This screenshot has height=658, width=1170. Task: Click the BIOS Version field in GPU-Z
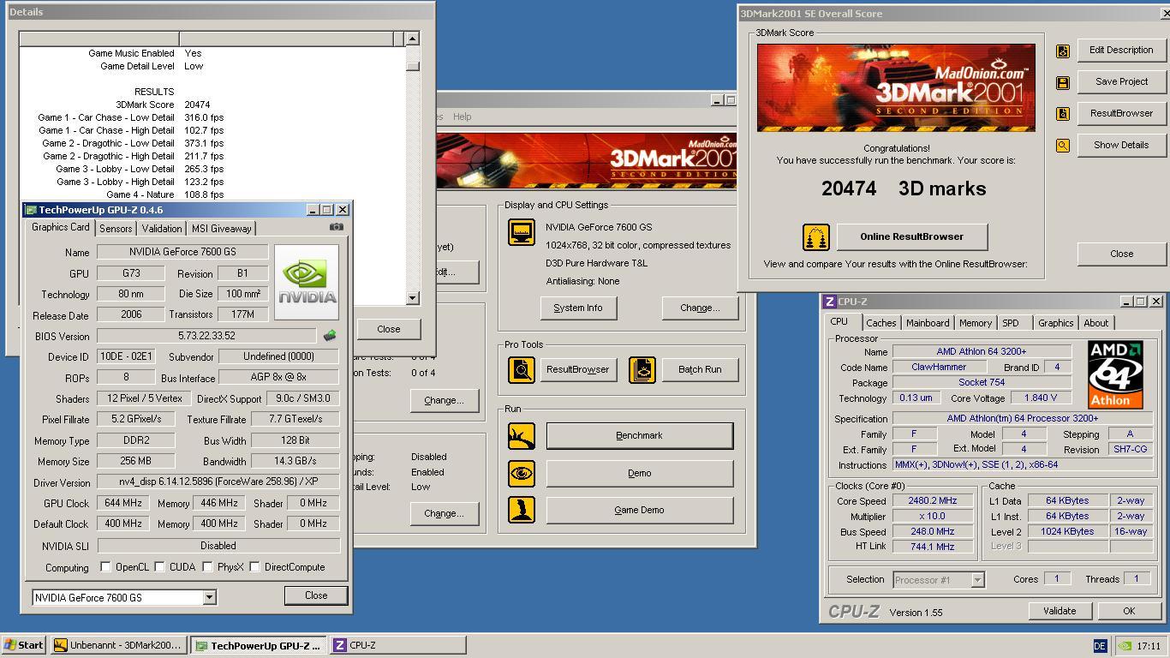[x=206, y=336]
